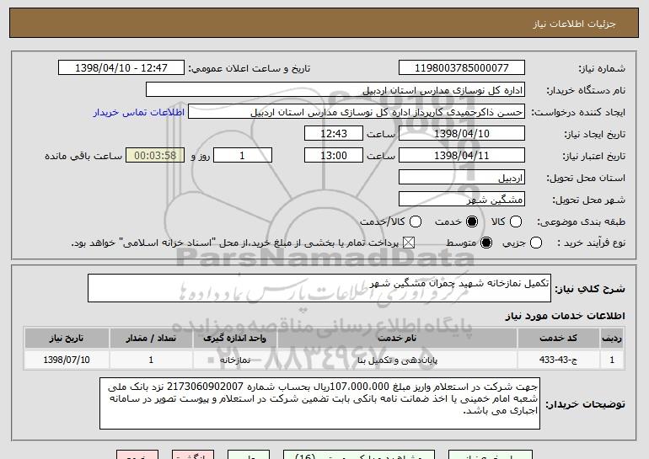Click the اطلاعات خدمات مورد نیاز section heading

coord(565,316)
